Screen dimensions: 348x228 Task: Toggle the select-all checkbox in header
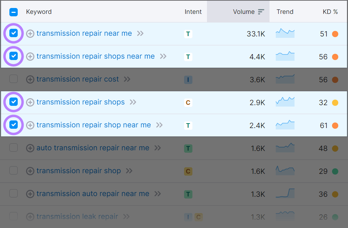click(x=14, y=12)
